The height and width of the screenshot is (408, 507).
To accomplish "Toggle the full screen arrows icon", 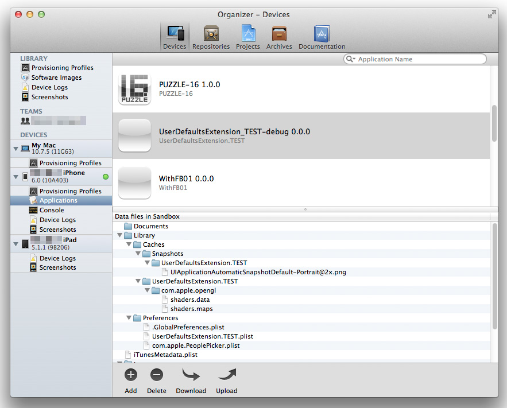I will [x=492, y=14].
